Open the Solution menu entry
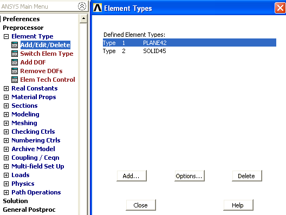The height and width of the screenshot is (215, 286). point(16,201)
